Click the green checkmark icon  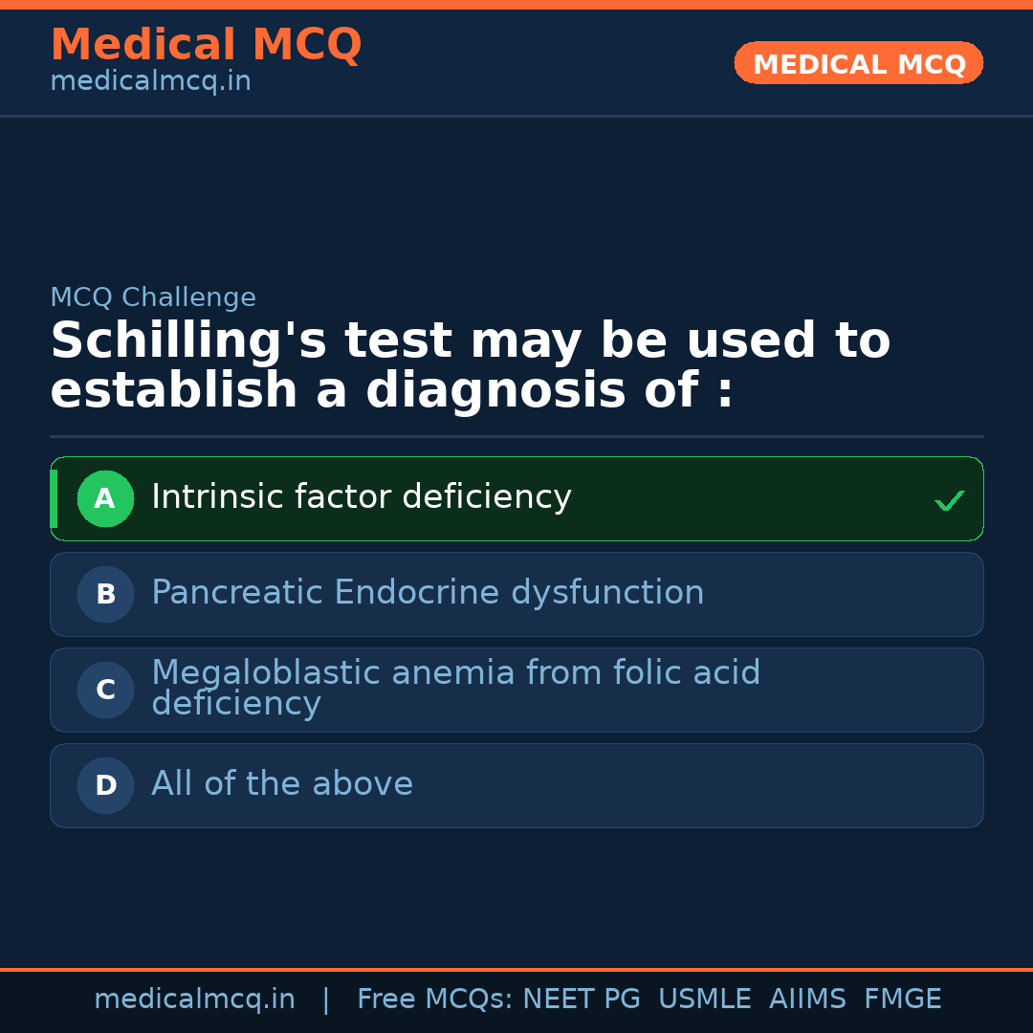click(949, 500)
